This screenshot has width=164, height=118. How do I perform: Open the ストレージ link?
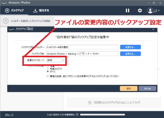click(9, 115)
